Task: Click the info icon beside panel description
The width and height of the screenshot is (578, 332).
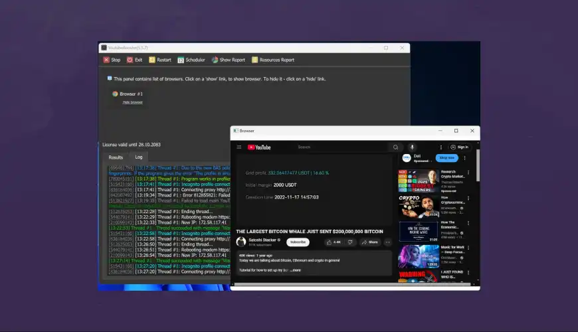Action: tap(110, 78)
